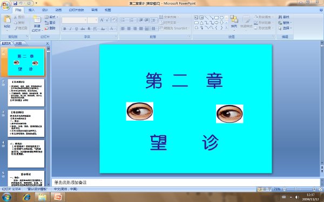Open the Quick Access Toolbar customize arrow
The height and width of the screenshot is (202, 324).
(x=36, y=3)
